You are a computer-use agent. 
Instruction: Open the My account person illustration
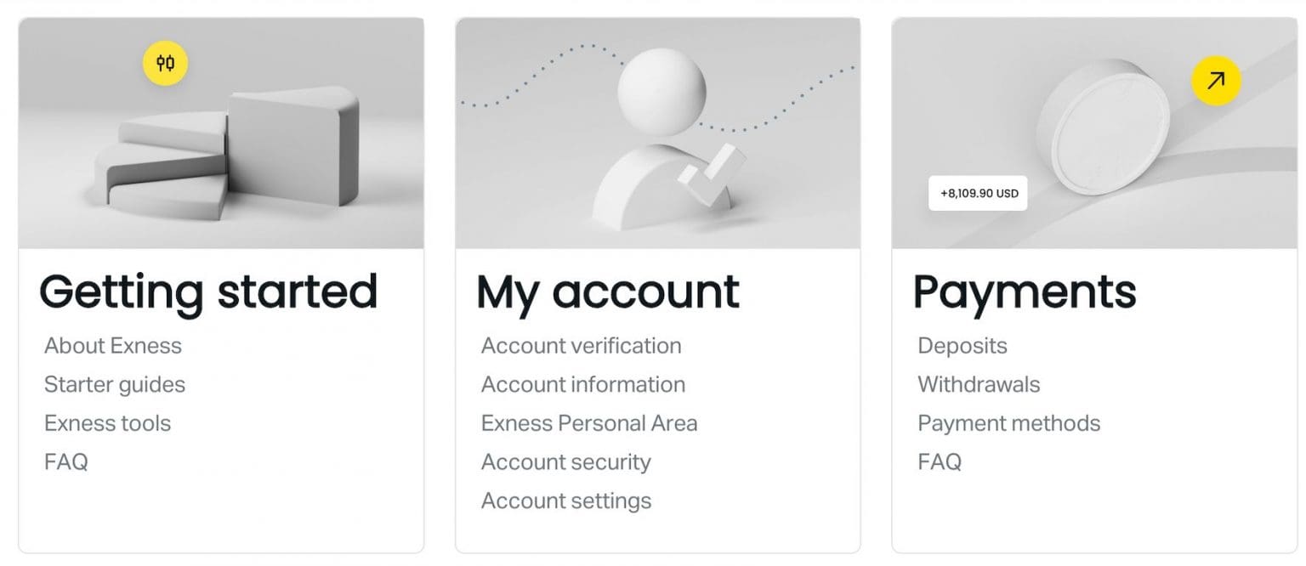659,144
